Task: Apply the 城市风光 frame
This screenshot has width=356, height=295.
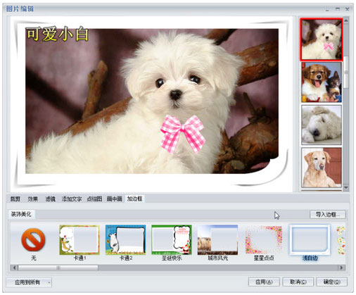Action: pos(217,240)
